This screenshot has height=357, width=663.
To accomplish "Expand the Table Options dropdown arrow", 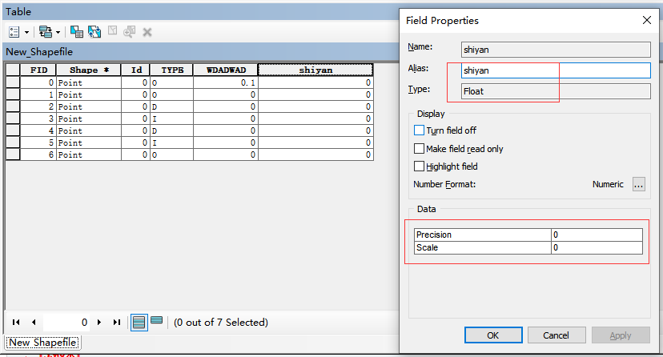I will (26, 32).
